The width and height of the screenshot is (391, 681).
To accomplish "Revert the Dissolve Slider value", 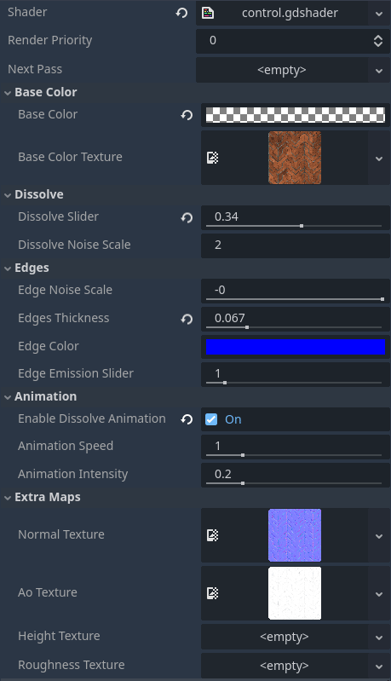I will [x=187, y=217].
